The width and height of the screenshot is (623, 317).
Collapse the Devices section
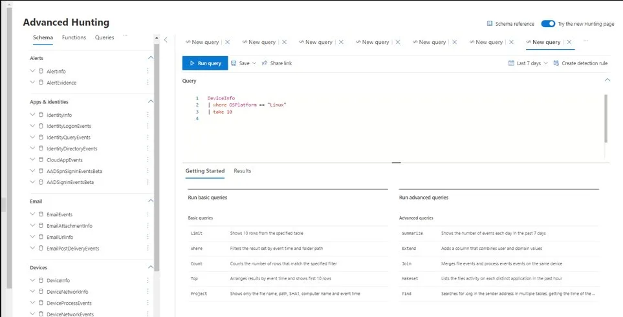[x=151, y=267]
